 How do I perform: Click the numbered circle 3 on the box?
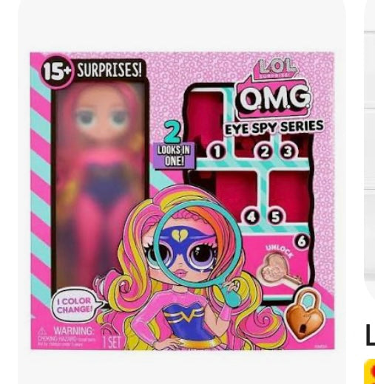pyautogui.click(x=287, y=152)
